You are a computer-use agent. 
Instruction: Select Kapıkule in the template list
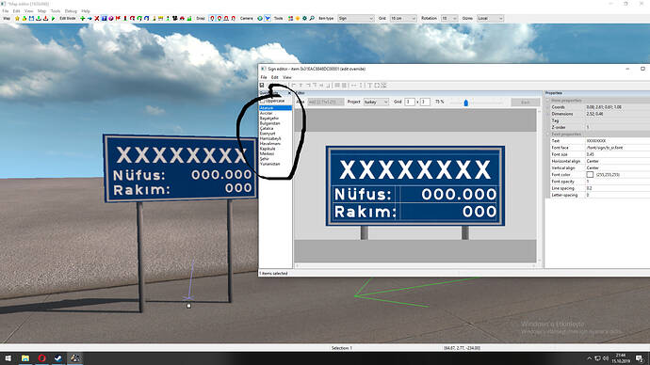(x=268, y=149)
